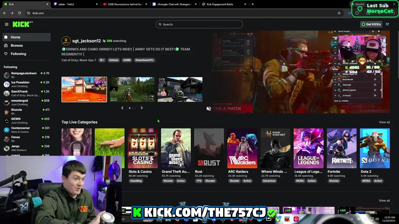This screenshot has width=399, height=224.
Task: View site information icon in address bar
Action: coord(28,13)
